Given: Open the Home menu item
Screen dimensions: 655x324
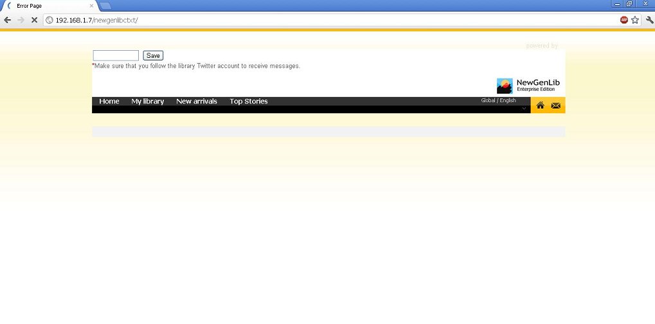Looking at the screenshot, I should (109, 102).
